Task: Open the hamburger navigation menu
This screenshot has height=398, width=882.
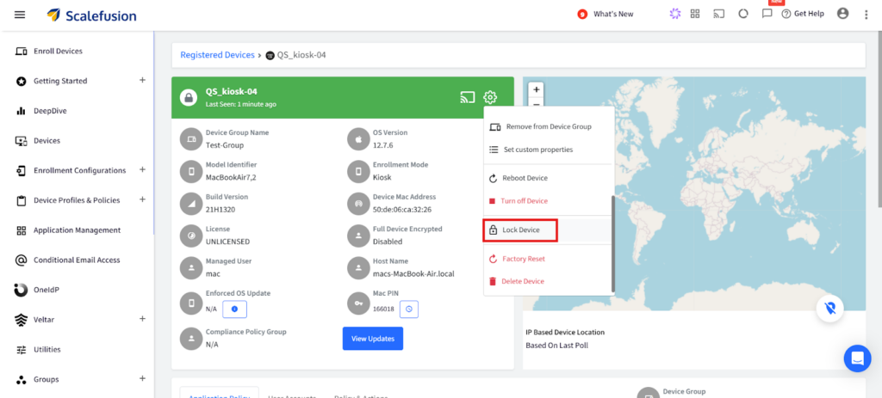Action: coord(20,15)
